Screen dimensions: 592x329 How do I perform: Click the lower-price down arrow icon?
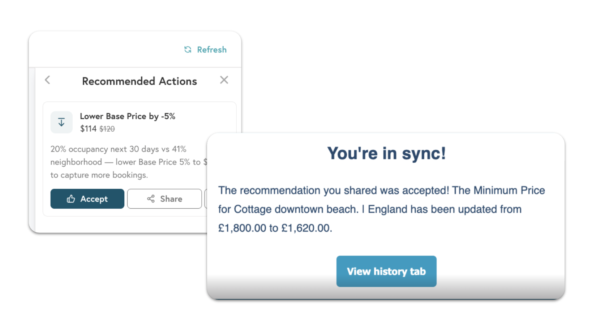(x=61, y=122)
